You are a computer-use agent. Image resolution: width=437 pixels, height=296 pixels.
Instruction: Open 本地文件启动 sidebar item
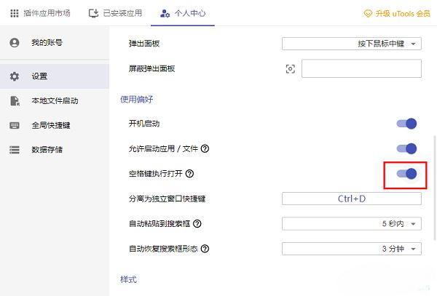click(x=55, y=100)
